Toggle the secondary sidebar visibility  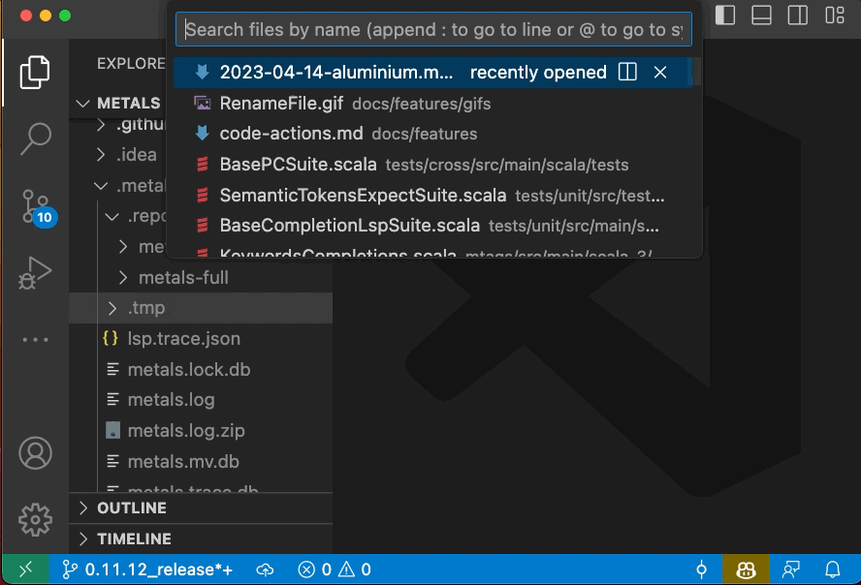tap(797, 15)
